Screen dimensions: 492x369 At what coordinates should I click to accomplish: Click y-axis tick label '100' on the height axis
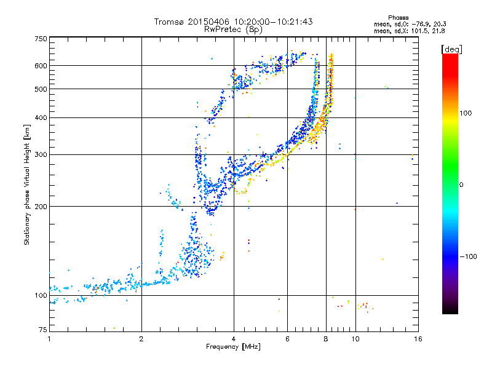click(x=41, y=295)
